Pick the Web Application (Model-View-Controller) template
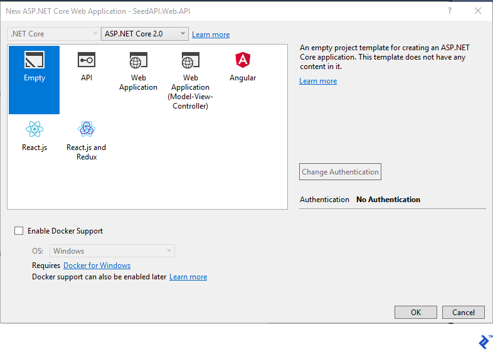This screenshot has height=349, width=493. [190, 62]
